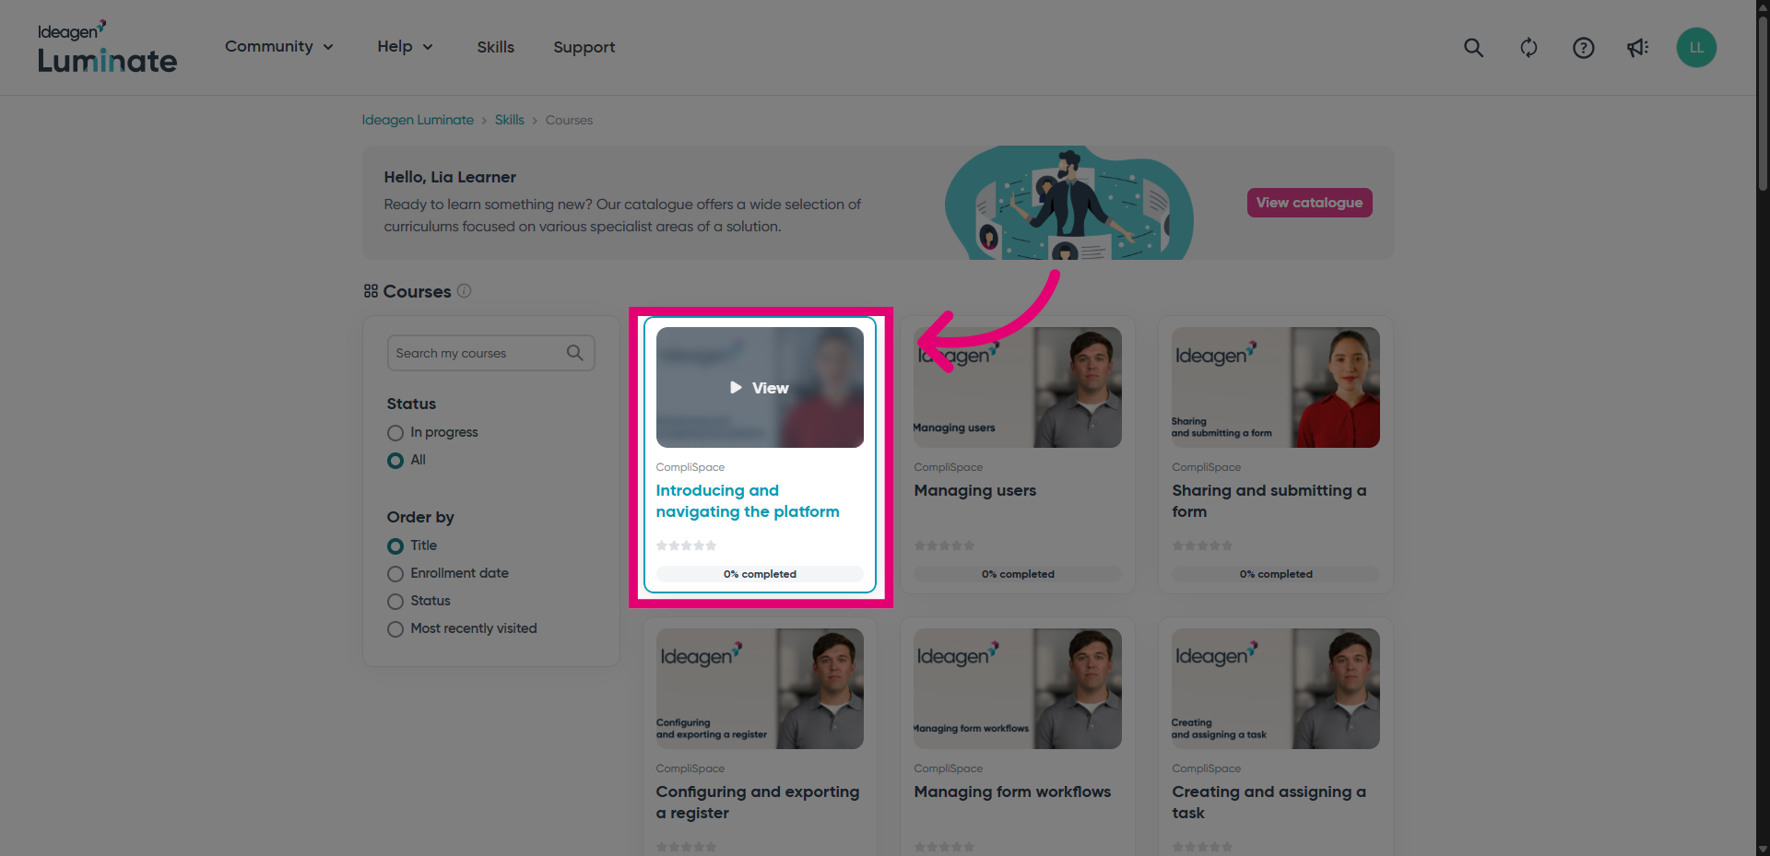This screenshot has height=856, width=1770.
Task: Select the In progress status filter
Action: (395, 433)
